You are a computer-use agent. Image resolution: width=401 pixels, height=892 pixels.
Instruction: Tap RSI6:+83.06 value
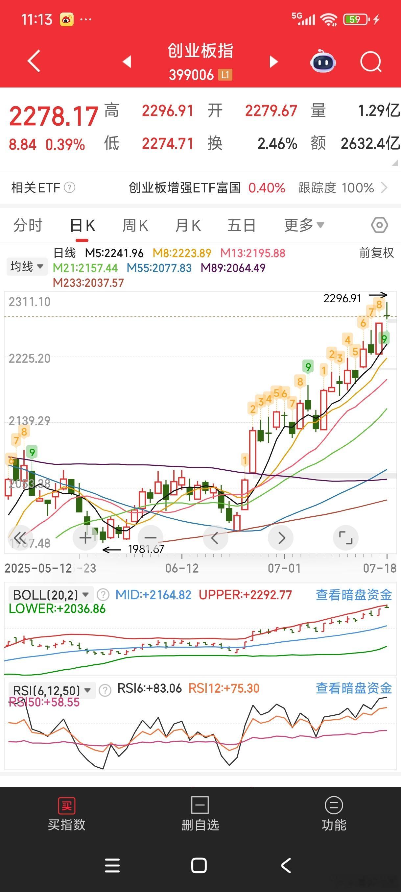[150, 688]
